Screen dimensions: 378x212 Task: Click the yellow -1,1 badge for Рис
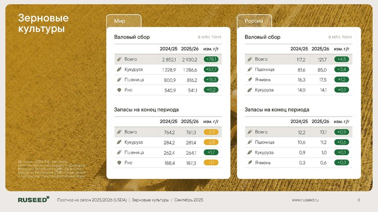tap(211, 163)
